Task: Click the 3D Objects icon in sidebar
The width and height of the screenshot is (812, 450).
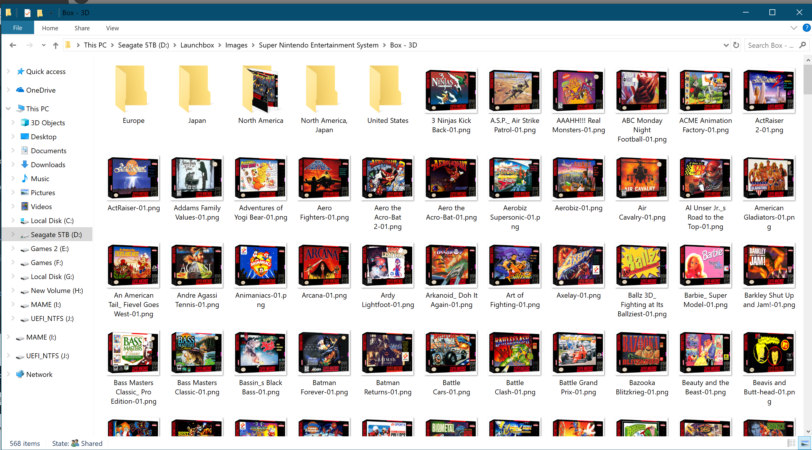Action: pos(25,123)
